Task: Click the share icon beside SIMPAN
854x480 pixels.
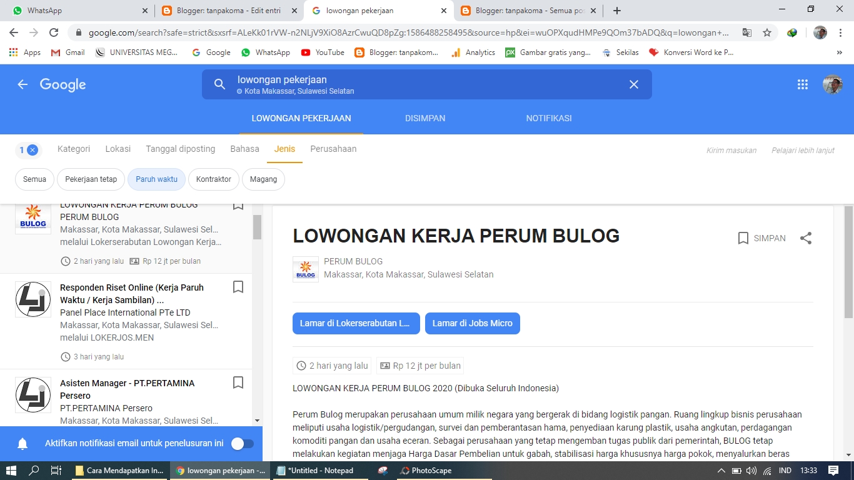Action: [x=806, y=237]
